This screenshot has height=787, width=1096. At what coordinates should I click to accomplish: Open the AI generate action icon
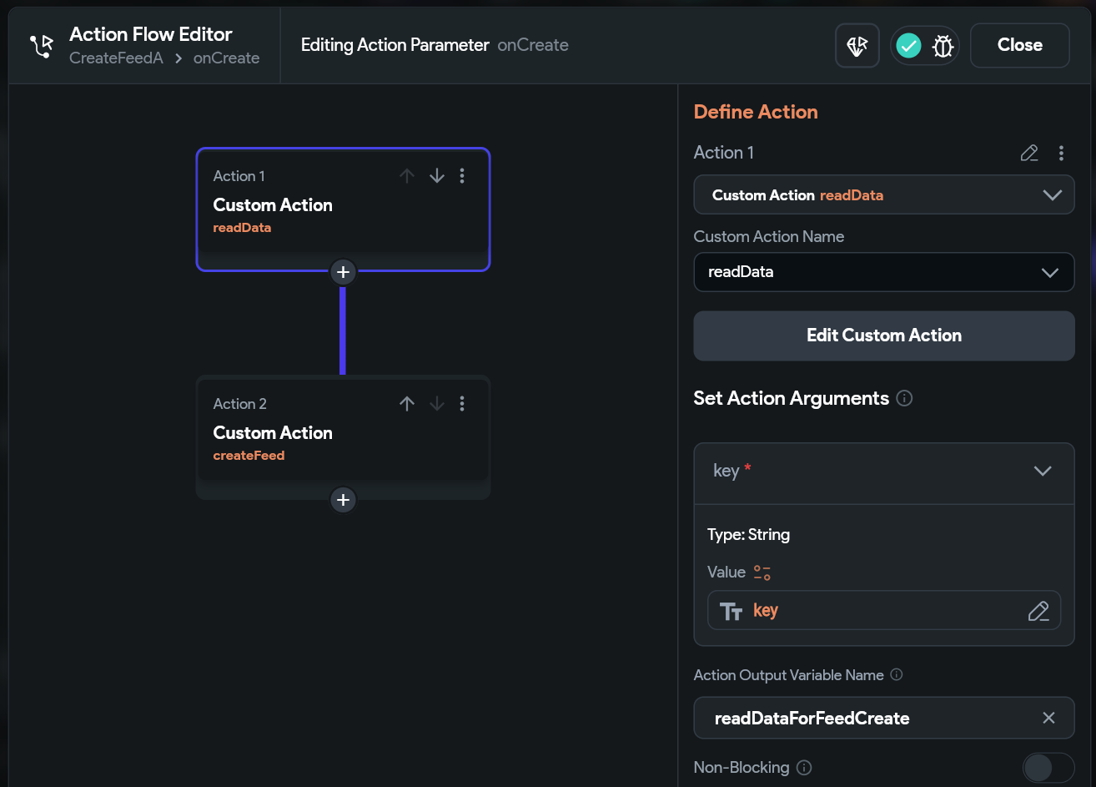857,46
